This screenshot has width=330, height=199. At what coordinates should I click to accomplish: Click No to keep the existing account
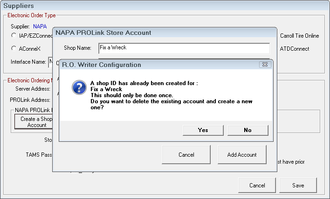pos(247,130)
